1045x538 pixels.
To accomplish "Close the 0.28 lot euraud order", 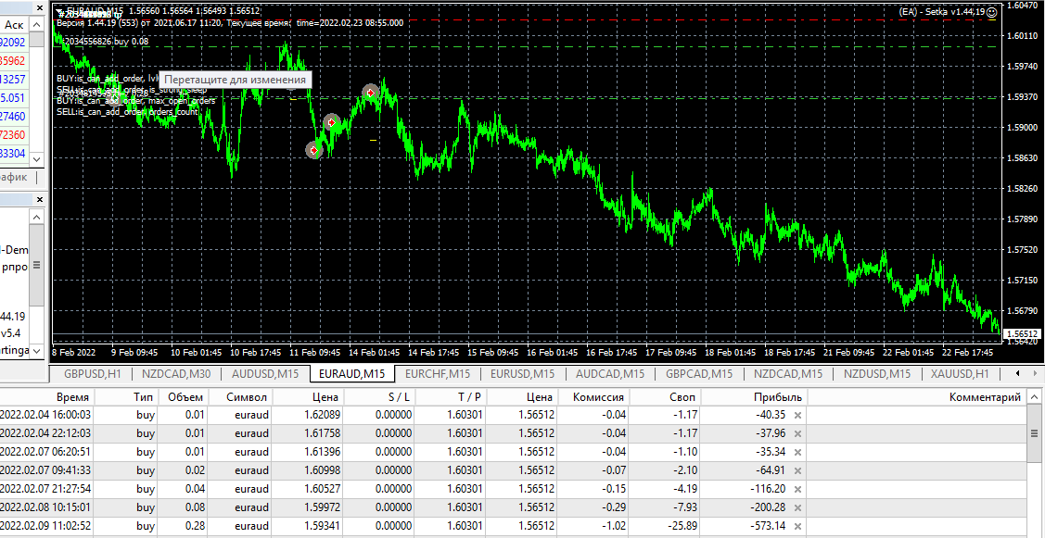I will coord(797,525).
